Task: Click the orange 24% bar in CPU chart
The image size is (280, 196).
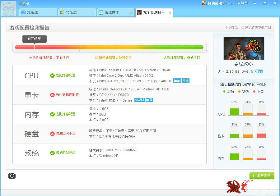Action: [248, 114]
